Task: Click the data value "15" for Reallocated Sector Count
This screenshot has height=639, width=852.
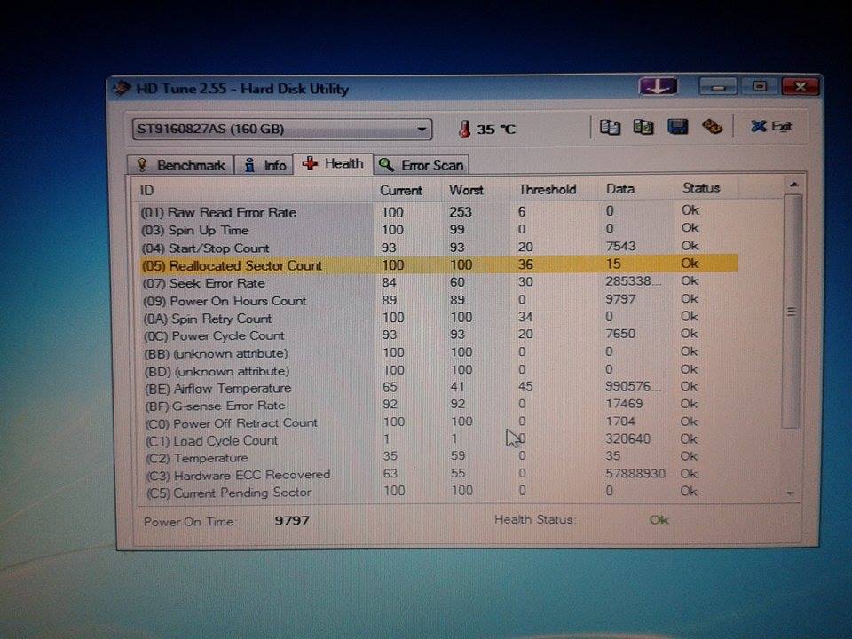Action: pyautogui.click(x=613, y=264)
